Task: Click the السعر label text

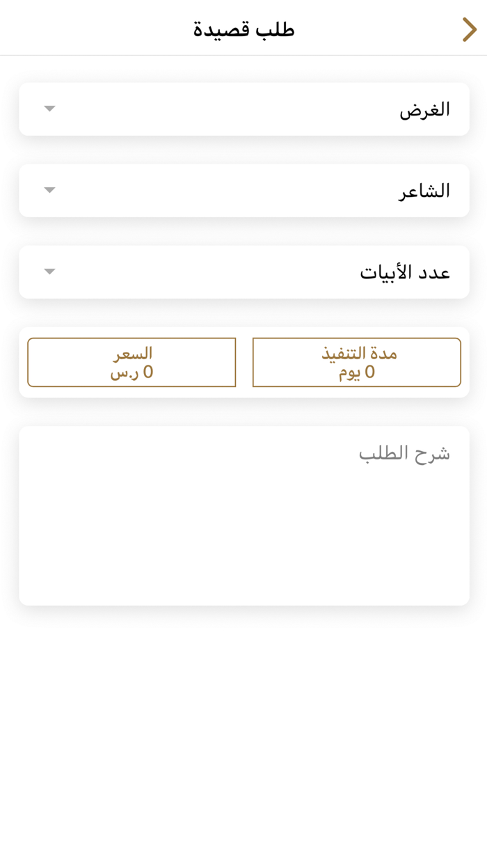Action: [x=131, y=353]
